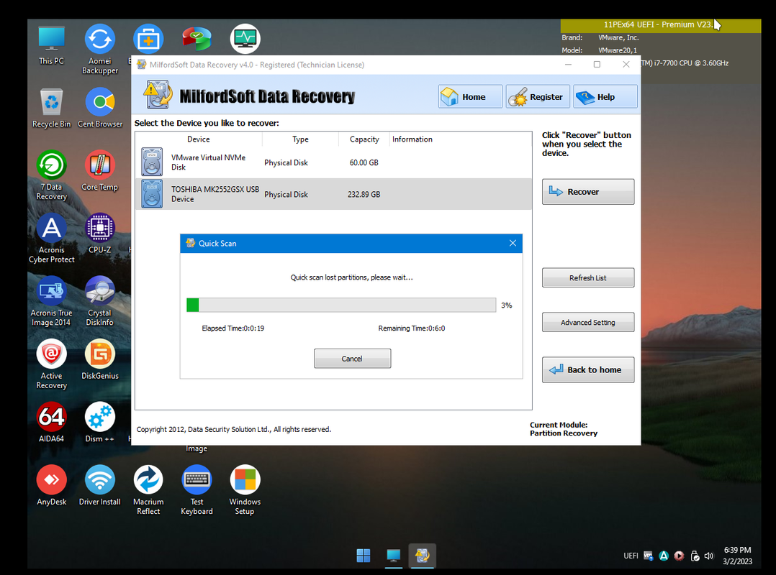776x575 pixels.
Task: Launch Cent Browser from desktop
Action: [100, 108]
